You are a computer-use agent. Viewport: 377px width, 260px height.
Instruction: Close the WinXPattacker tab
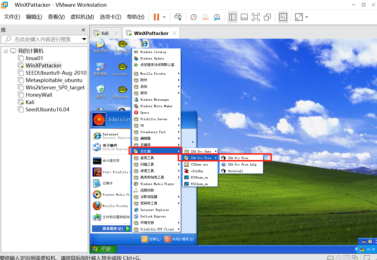175,33
